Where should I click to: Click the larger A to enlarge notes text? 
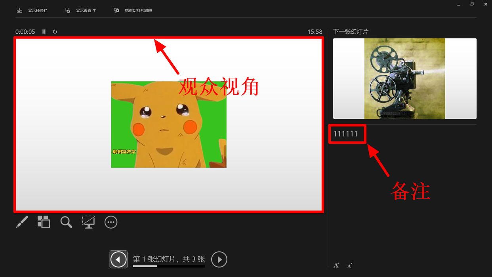coord(336,265)
